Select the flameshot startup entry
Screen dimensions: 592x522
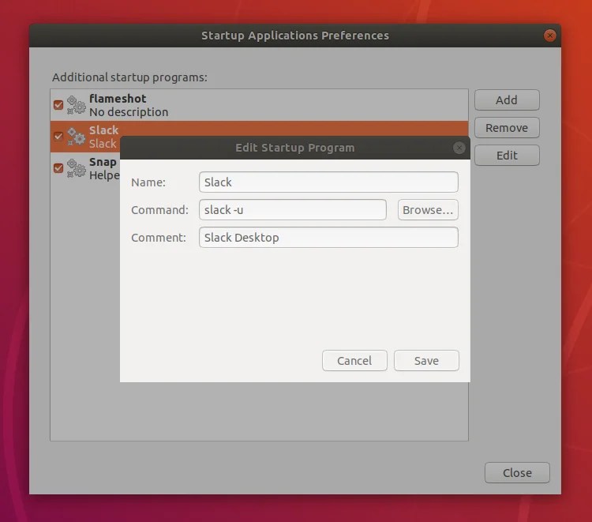(259, 105)
